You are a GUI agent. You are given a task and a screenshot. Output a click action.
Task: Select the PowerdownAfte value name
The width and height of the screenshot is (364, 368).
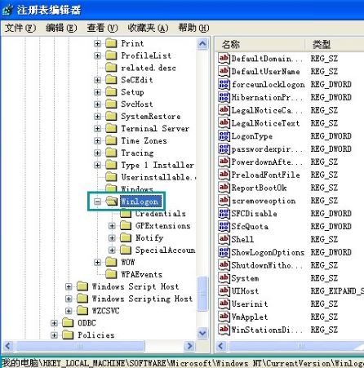point(267,162)
